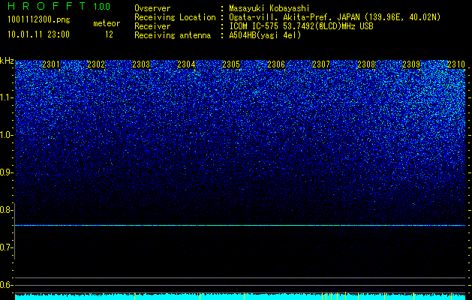Click the kHz axis unit label
Viewport: 472px width, 300px height.
(7, 61)
